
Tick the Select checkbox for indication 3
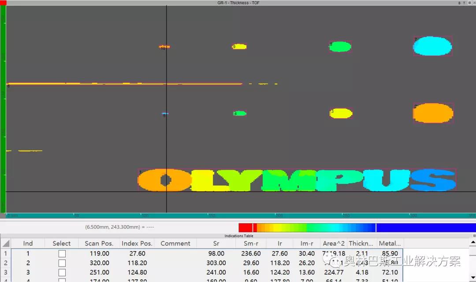pyautogui.click(x=62, y=272)
